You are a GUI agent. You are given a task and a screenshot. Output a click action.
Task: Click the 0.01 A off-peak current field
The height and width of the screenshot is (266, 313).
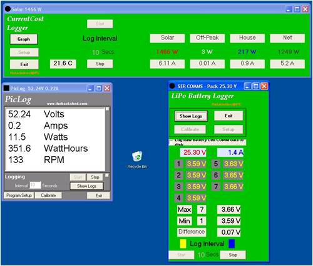[207, 64]
